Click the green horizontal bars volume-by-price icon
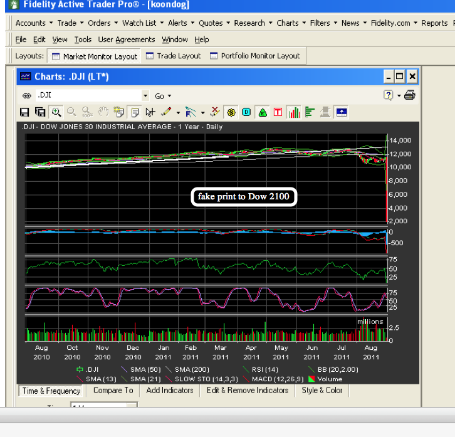This screenshot has height=437, width=455. coord(310,112)
